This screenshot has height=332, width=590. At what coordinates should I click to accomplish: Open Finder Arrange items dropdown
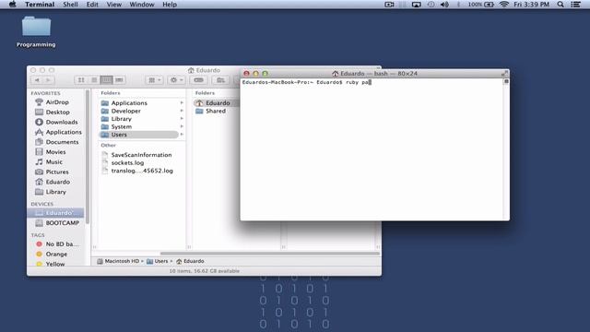point(154,80)
